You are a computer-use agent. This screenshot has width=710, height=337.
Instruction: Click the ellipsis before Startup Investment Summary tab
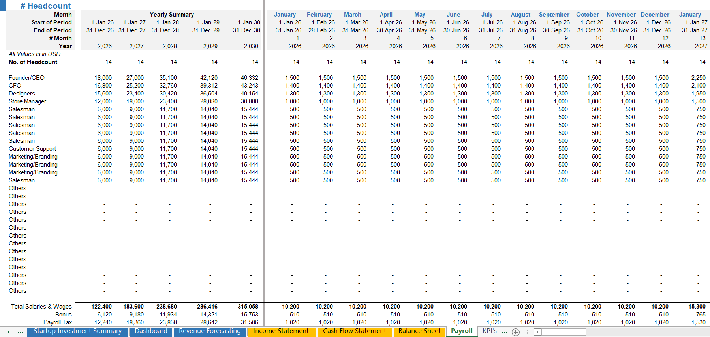(x=20, y=332)
